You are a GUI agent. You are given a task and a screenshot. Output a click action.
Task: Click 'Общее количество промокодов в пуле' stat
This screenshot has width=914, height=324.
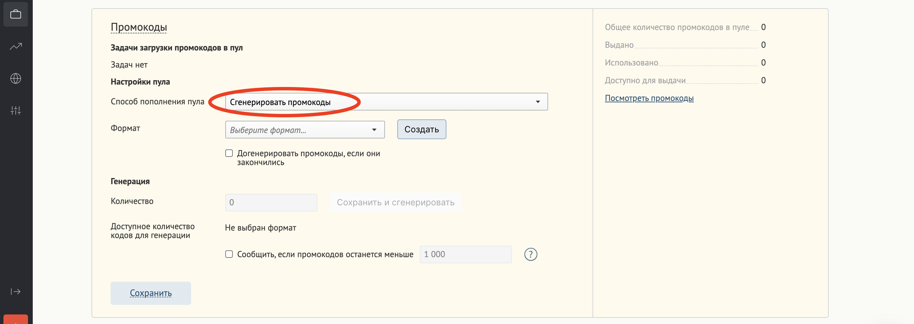click(x=685, y=27)
